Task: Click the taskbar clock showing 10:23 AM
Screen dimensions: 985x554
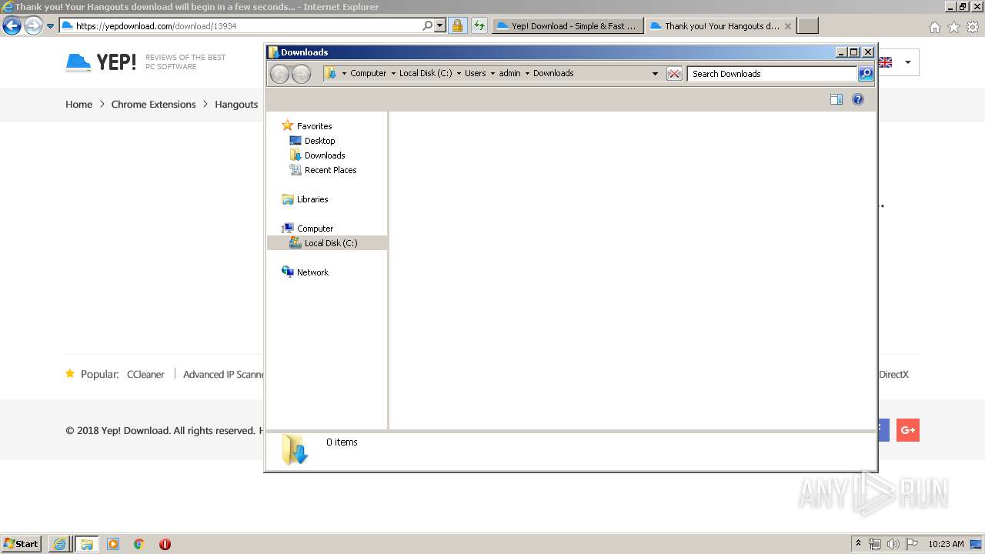Action: (946, 544)
